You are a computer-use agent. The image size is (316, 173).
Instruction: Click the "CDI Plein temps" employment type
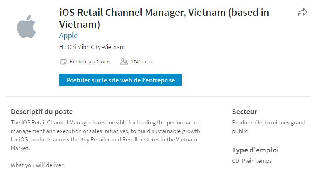coord(252,161)
